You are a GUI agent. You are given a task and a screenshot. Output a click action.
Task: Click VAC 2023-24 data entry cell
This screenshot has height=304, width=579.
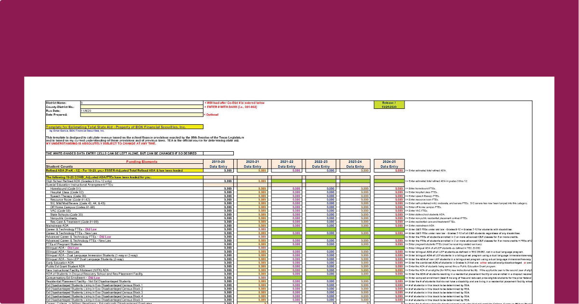coord(355,211)
